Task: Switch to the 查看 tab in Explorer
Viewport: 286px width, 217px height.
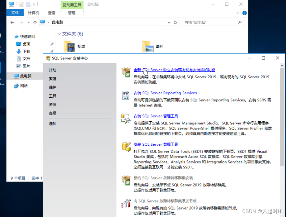Action: (52, 13)
